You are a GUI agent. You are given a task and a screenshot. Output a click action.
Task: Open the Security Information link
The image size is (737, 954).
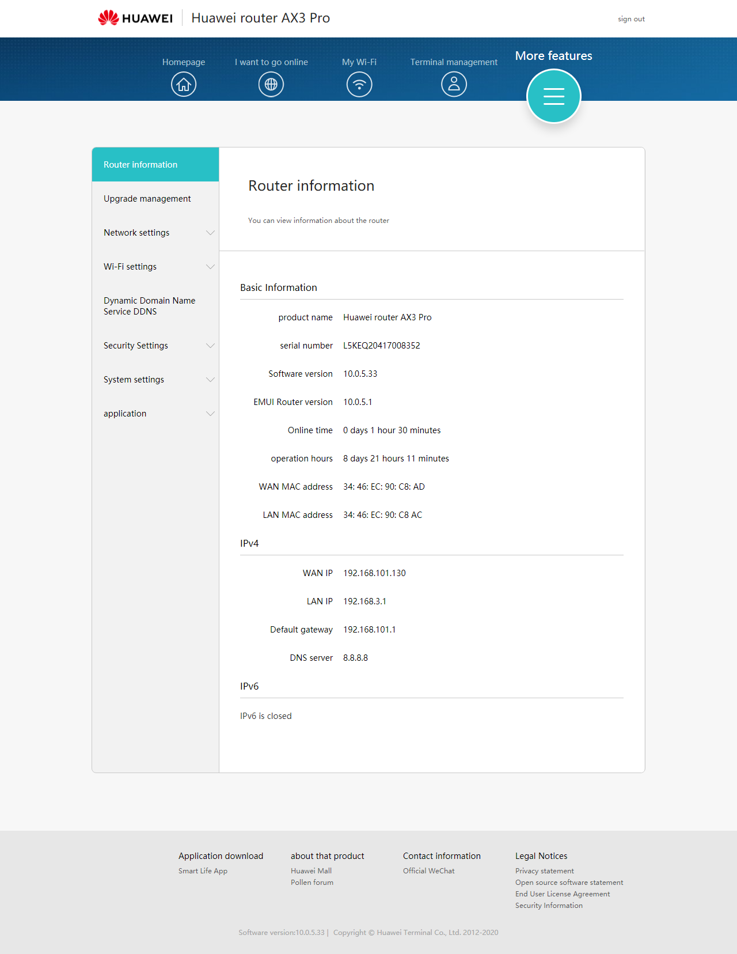(x=549, y=906)
